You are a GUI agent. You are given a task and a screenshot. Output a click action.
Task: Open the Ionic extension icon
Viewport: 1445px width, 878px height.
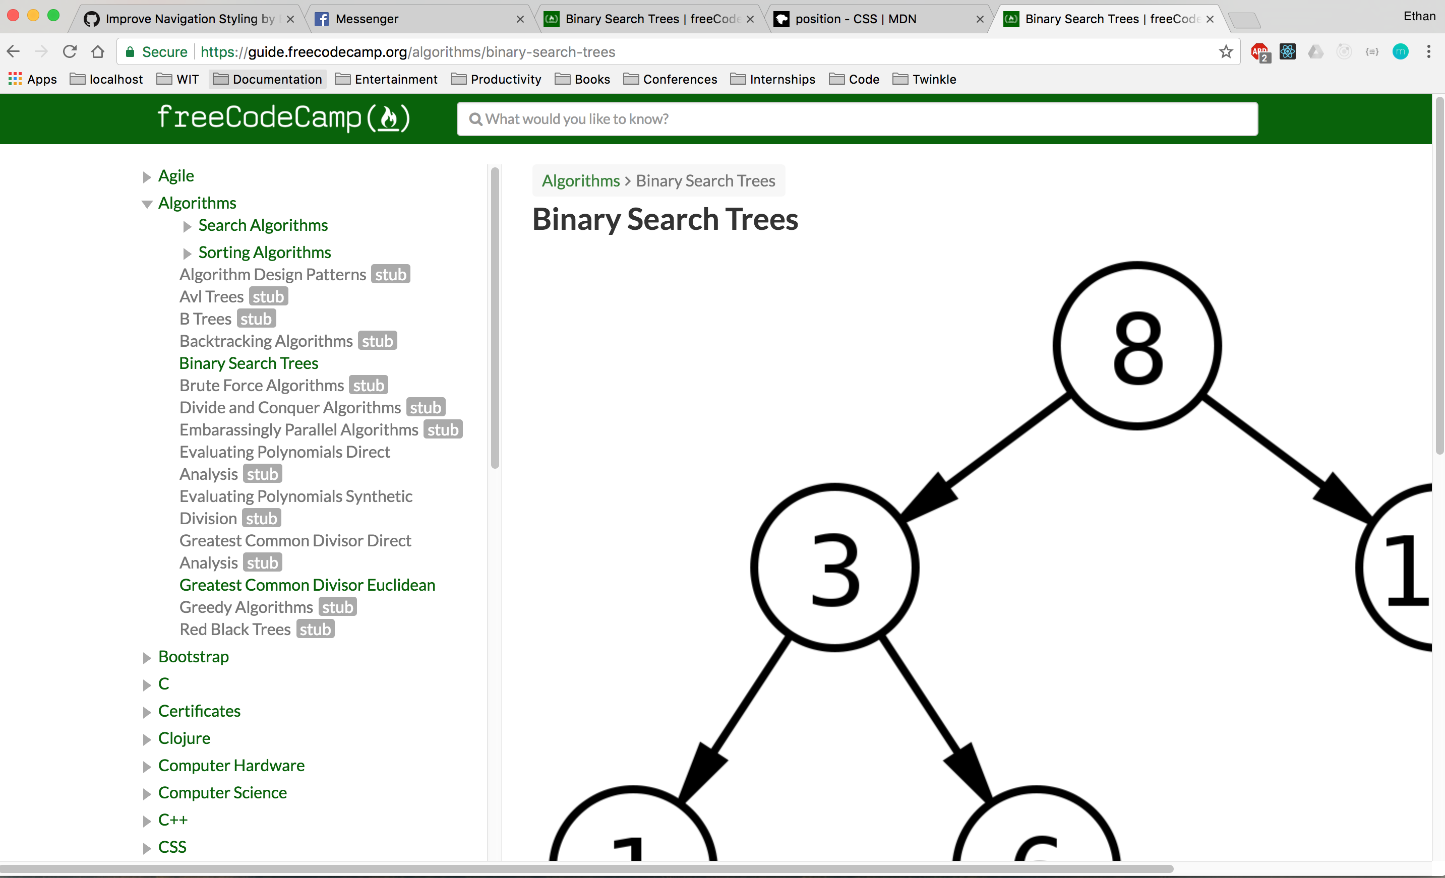(1344, 51)
